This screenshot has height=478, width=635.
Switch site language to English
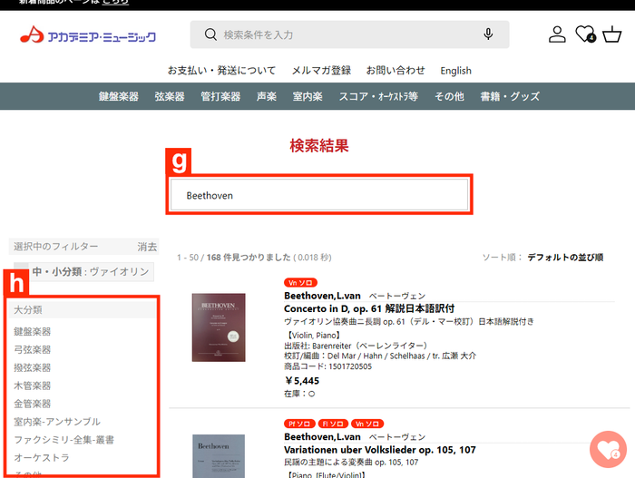pyautogui.click(x=455, y=71)
